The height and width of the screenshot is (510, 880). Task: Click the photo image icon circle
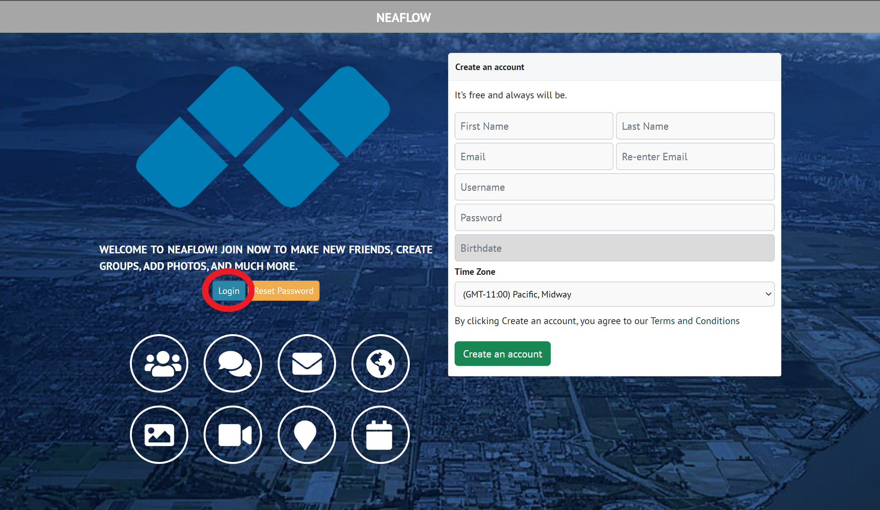point(159,435)
